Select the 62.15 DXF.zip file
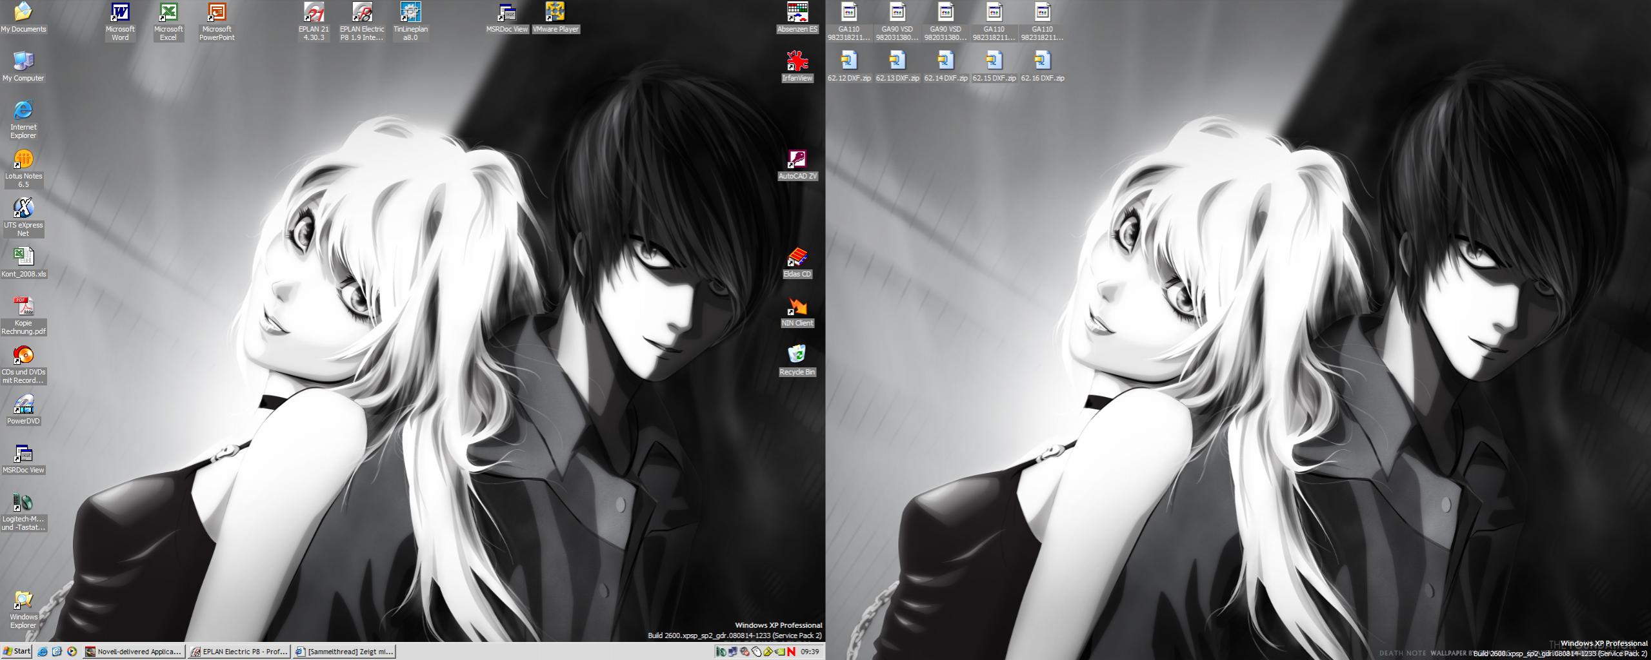This screenshot has width=1651, height=660. pyautogui.click(x=994, y=66)
